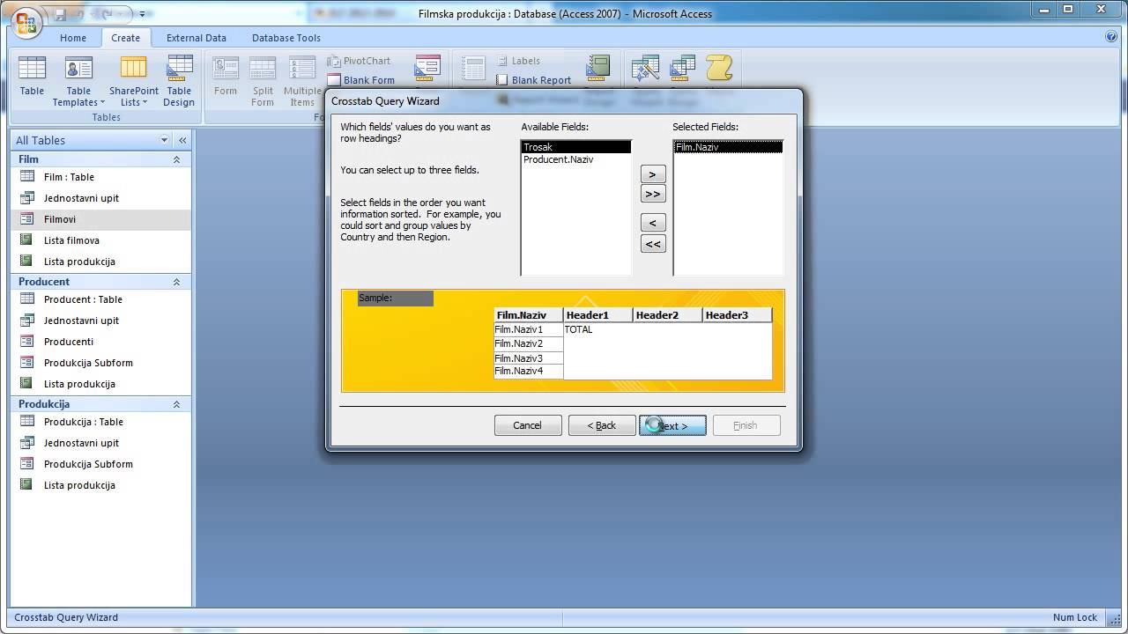The image size is (1128, 634).
Task: Open Customize Quick Access Toolbar arrow
Action: 141,15
